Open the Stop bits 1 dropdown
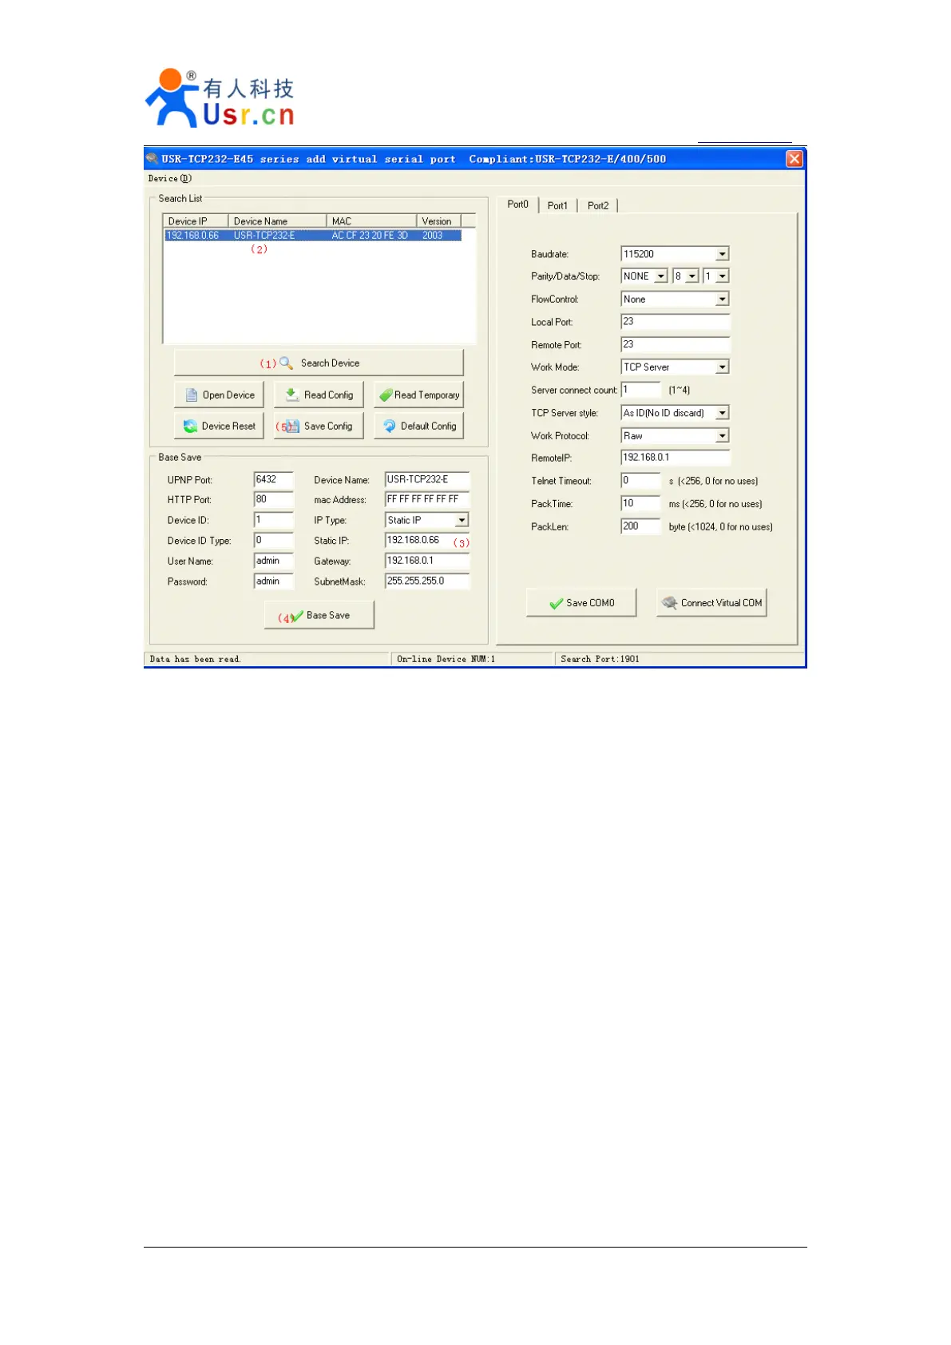Image resolution: width=951 pixels, height=1345 pixels. point(723,276)
